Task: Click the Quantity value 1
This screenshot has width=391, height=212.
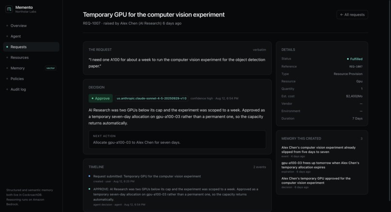Action: click(x=361, y=89)
